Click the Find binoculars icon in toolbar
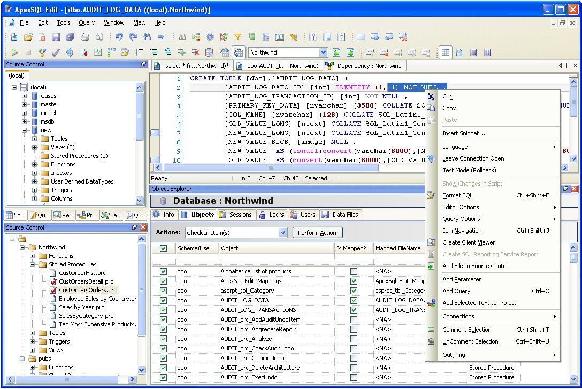 147,37
